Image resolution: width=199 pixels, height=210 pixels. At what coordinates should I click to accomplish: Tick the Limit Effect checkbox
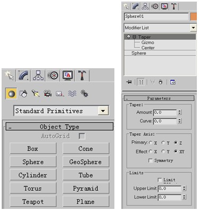(x=160, y=180)
